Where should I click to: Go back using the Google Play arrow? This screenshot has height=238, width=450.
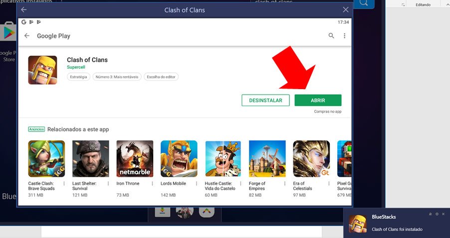tap(27, 36)
